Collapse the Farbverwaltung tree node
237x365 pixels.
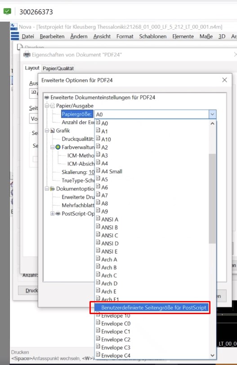point(53,147)
